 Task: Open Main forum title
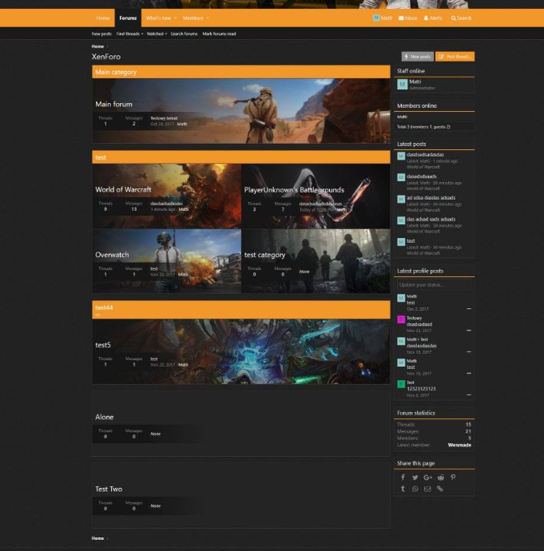pyautogui.click(x=113, y=105)
